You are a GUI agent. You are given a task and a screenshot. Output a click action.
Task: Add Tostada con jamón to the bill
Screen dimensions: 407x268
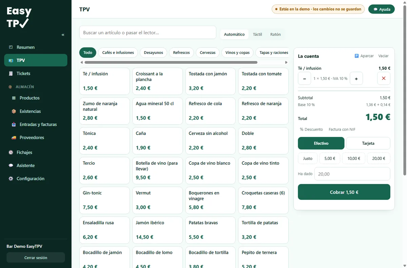click(x=210, y=81)
